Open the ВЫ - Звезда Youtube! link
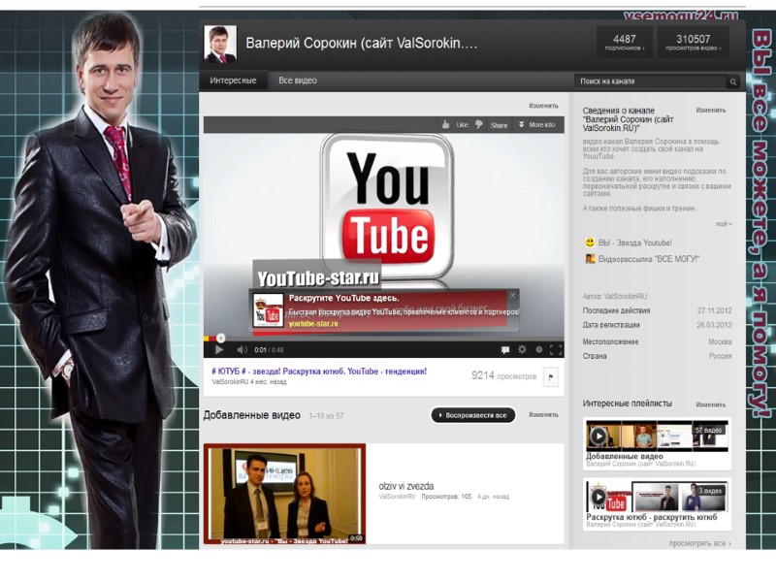Screen dimensions: 776x582 (634, 242)
